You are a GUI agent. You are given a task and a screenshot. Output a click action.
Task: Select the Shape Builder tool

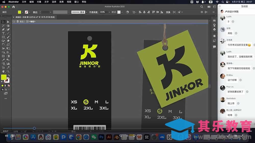pyautogui.click(x=3, y=52)
